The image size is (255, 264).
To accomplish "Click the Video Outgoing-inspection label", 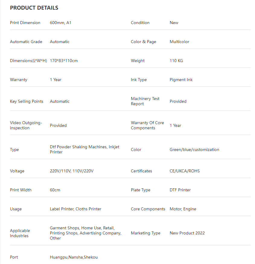I will pyautogui.click(x=26, y=125).
